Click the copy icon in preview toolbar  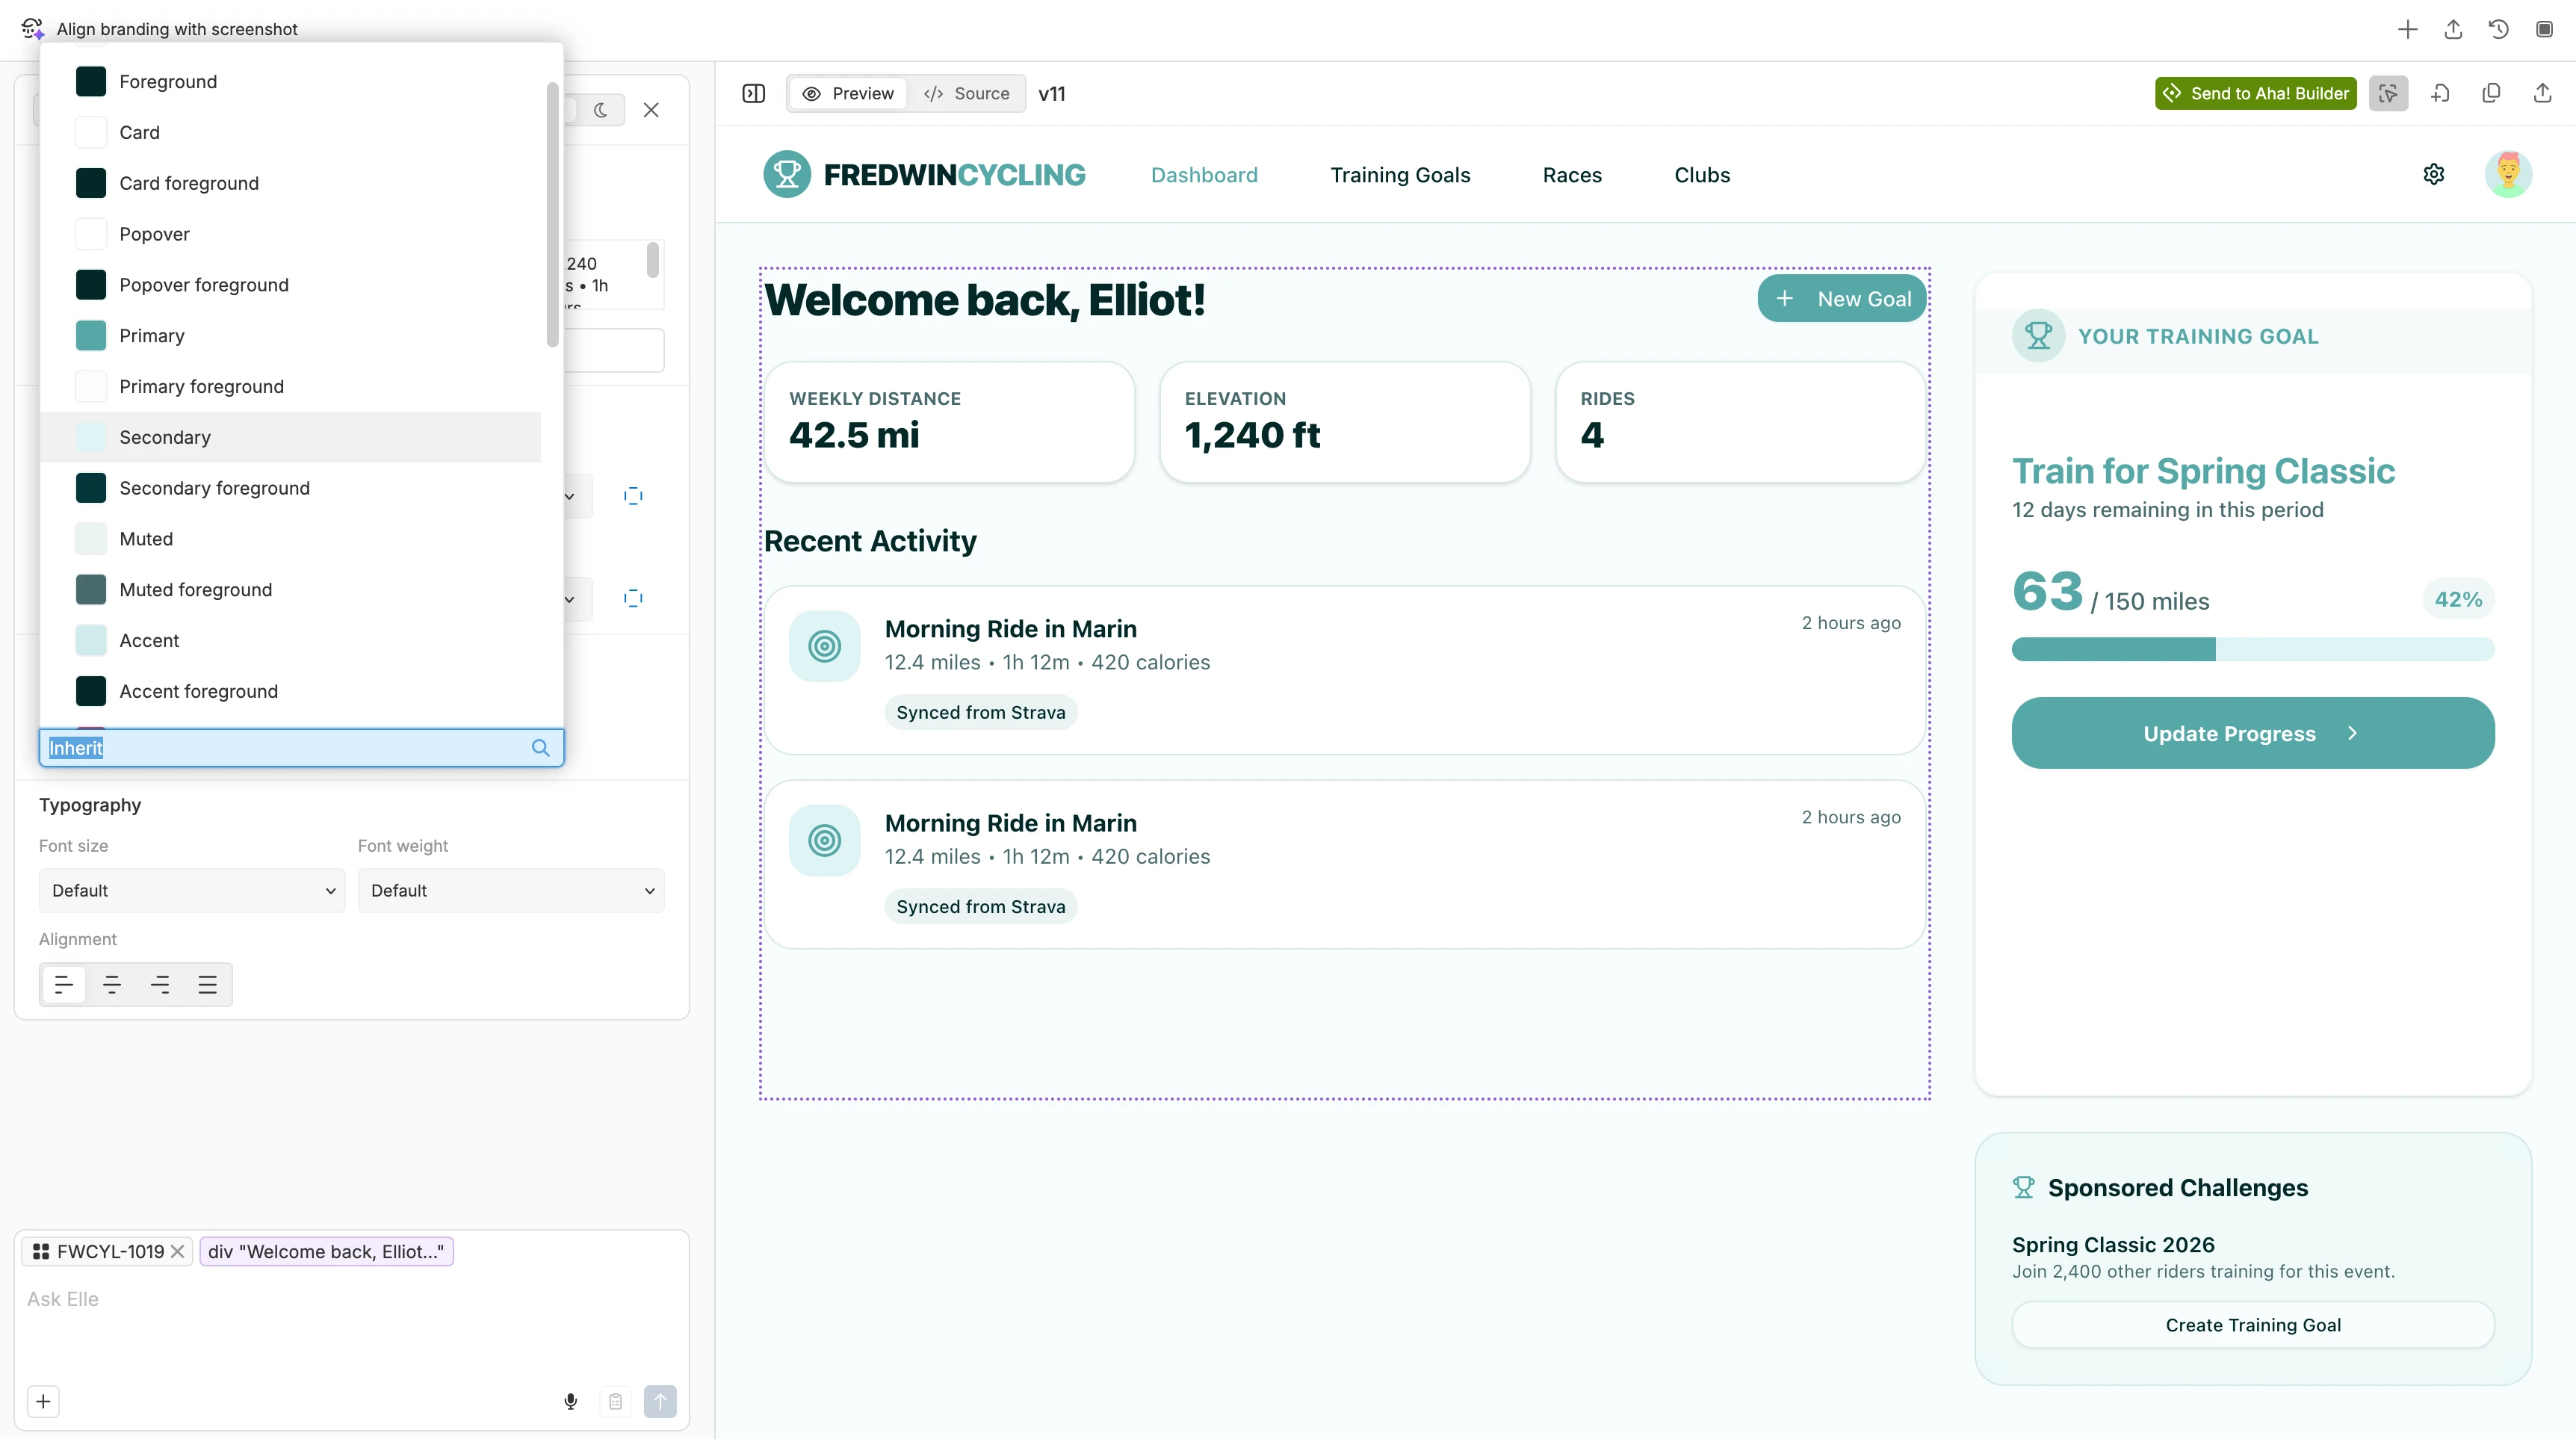coord(2491,93)
